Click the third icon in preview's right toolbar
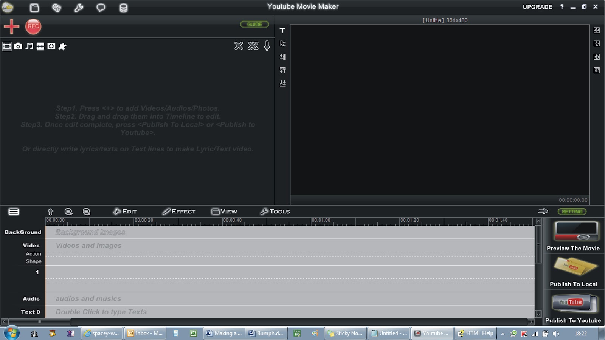The width and height of the screenshot is (605, 340). coord(597,57)
